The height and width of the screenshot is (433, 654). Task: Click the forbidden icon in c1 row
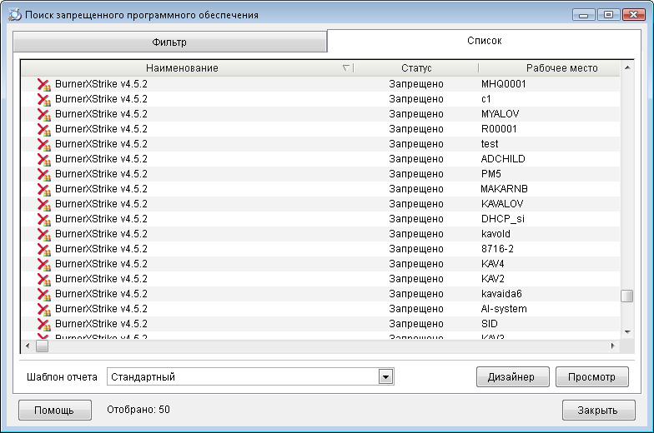click(43, 99)
